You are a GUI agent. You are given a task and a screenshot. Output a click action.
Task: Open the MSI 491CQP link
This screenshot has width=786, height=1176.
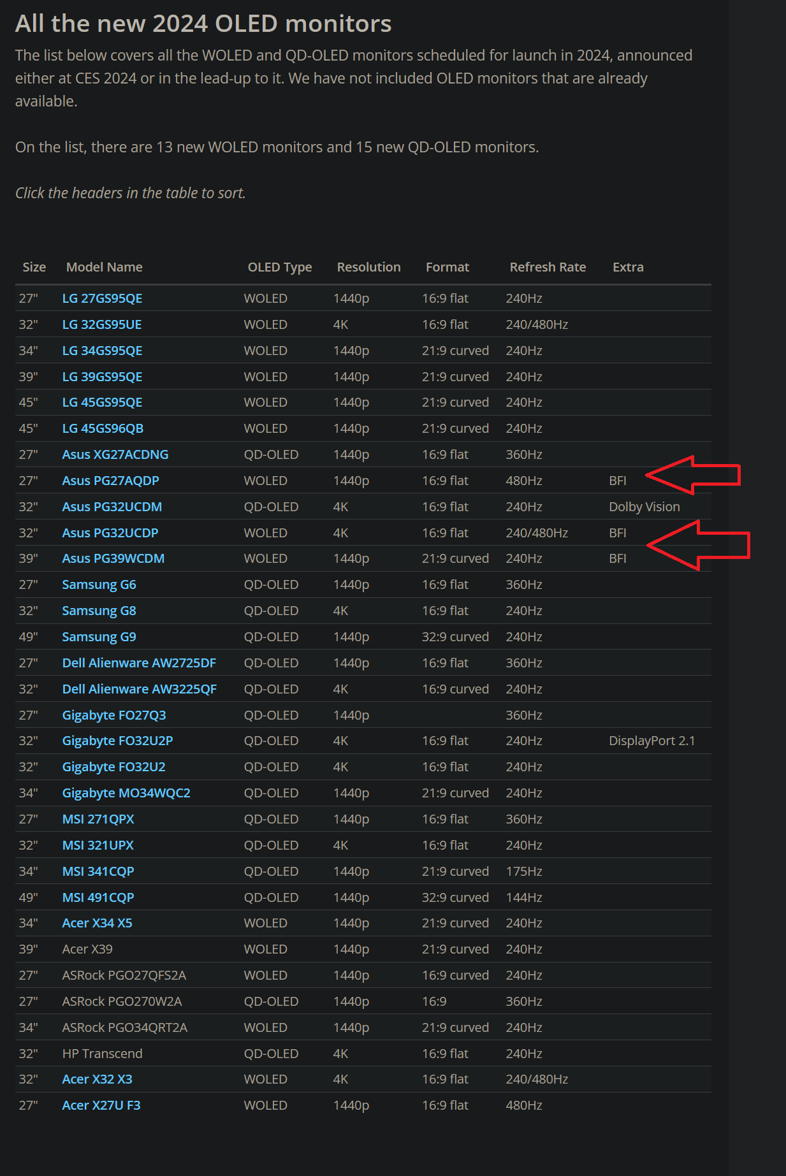pos(98,897)
